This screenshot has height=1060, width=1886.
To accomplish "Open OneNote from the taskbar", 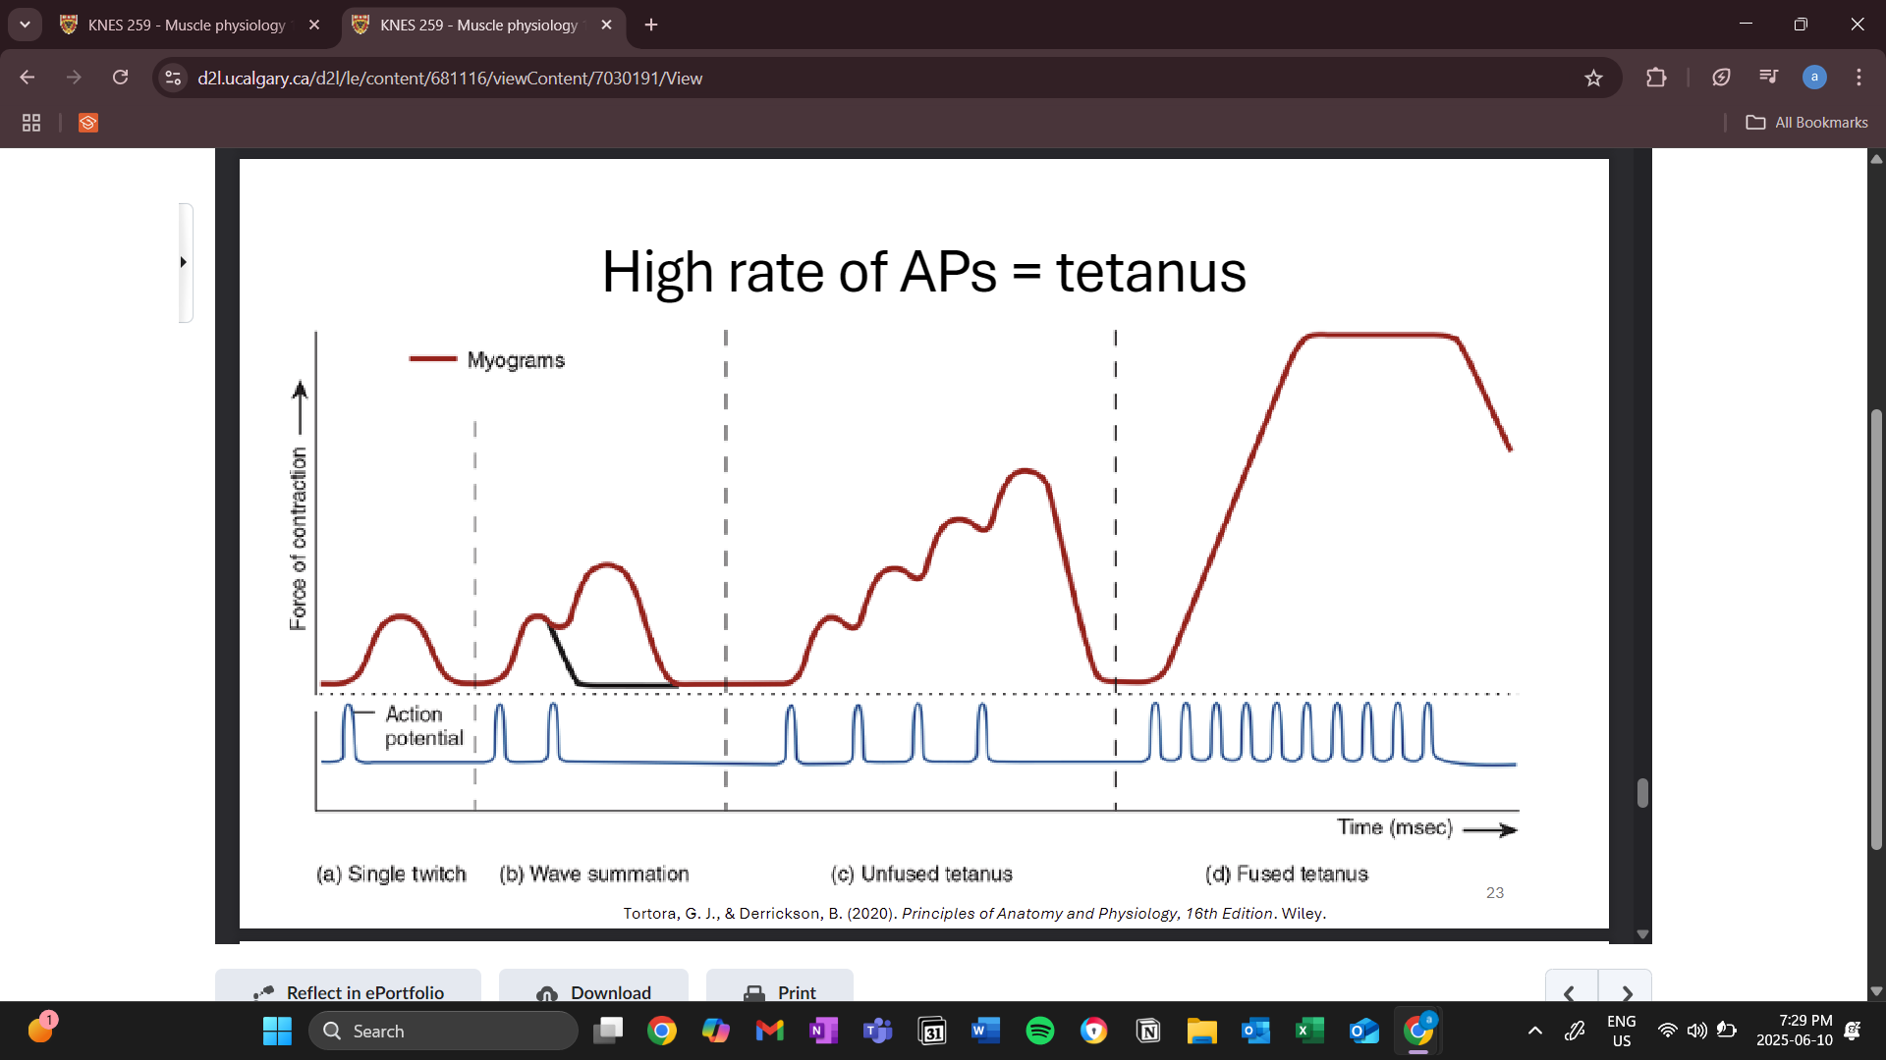I will coord(823,1031).
